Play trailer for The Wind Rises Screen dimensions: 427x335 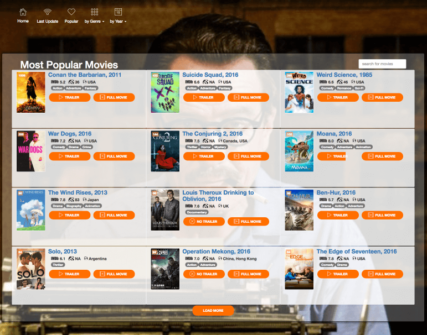click(70, 215)
